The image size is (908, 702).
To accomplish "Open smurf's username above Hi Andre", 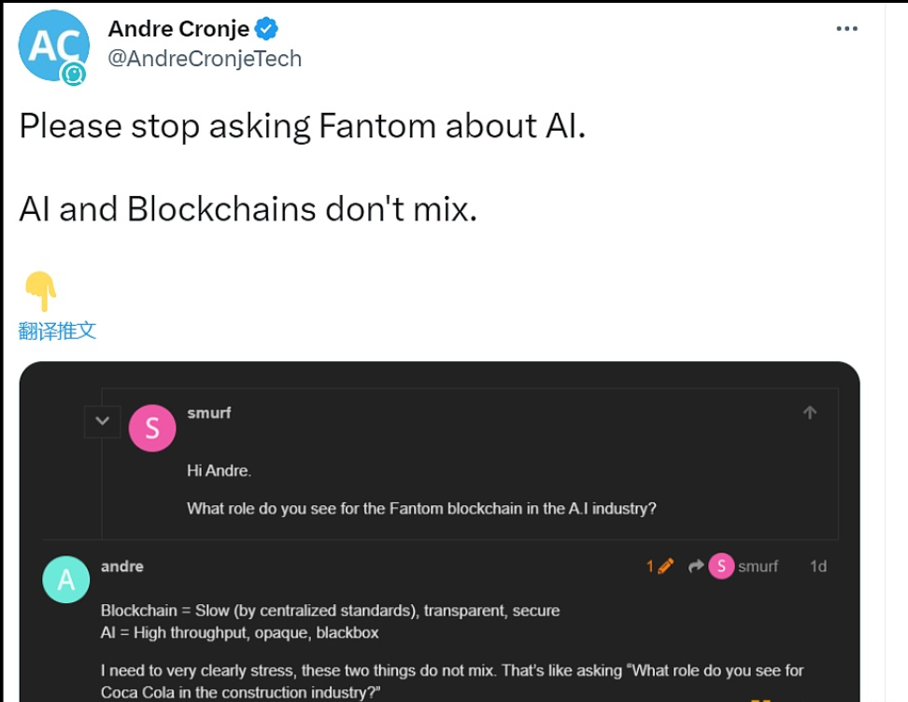I will tap(209, 413).
